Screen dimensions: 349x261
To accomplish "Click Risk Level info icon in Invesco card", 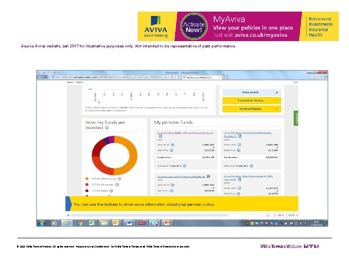I will 252,166.
